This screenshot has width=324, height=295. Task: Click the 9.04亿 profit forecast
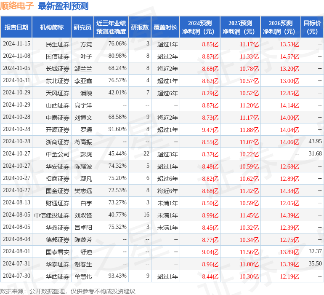click(x=210, y=252)
